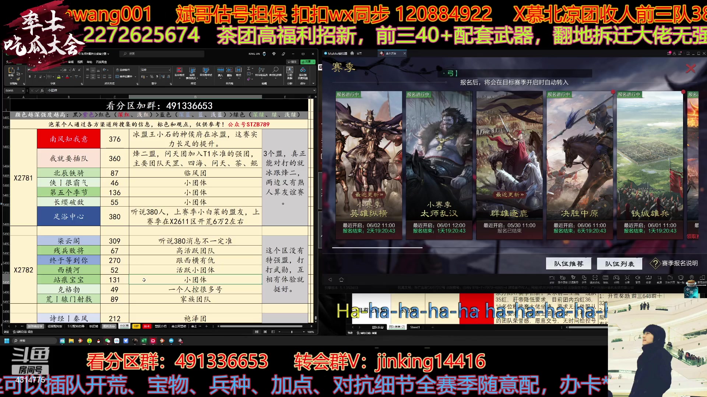The width and height of the screenshot is (707, 397).
Task: Switch to the 抽卡 sheet tab
Action: pyautogui.click(x=147, y=326)
